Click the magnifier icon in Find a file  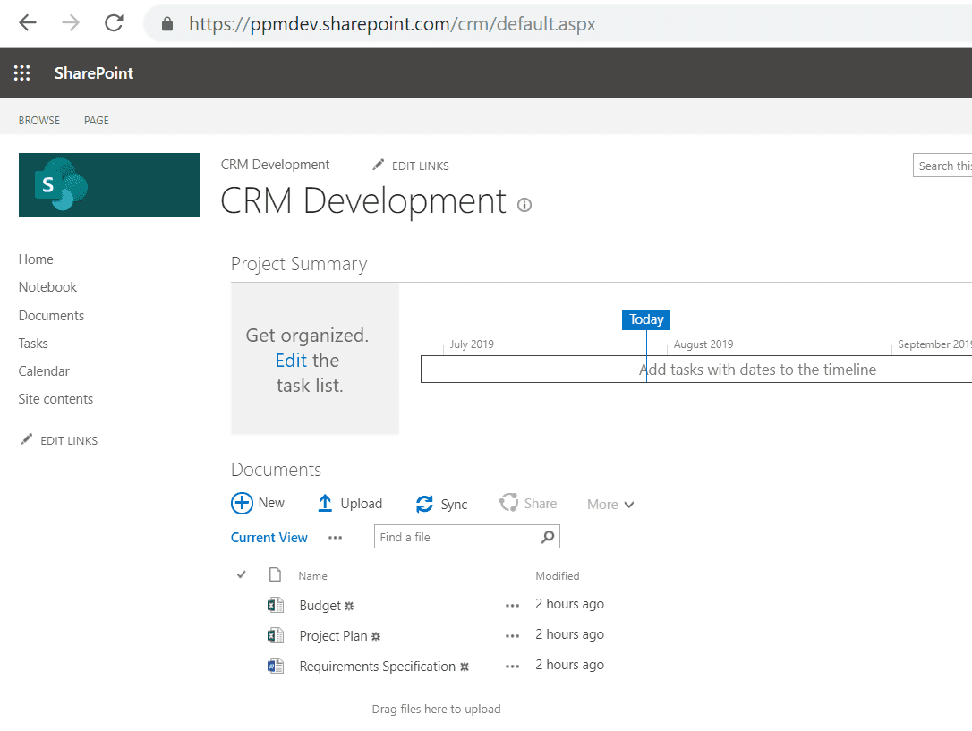point(548,536)
